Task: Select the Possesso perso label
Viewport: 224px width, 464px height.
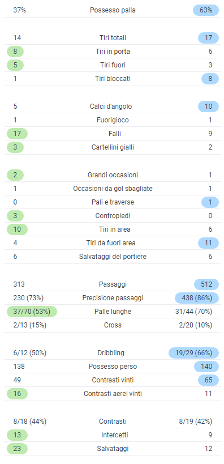Action: tap(113, 367)
